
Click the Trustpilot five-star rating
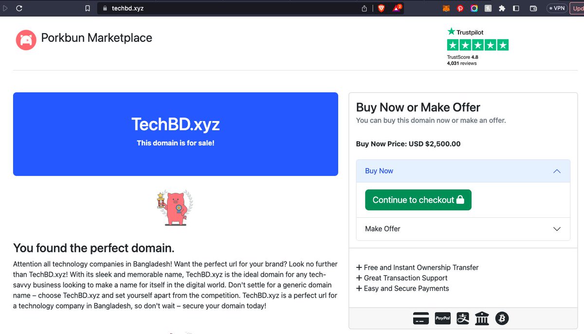click(478, 45)
